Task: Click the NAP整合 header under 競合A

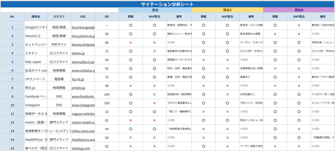Action: [227, 17]
